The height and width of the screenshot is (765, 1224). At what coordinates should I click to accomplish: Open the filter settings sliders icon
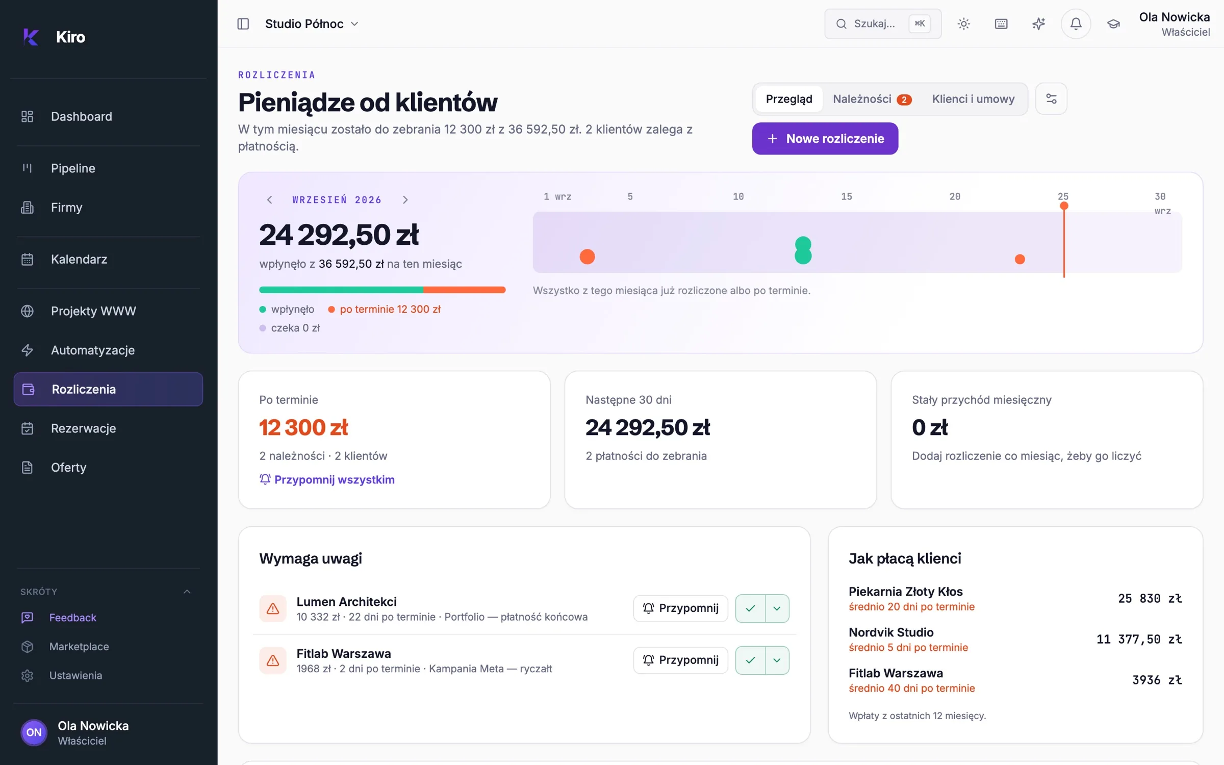pyautogui.click(x=1051, y=98)
